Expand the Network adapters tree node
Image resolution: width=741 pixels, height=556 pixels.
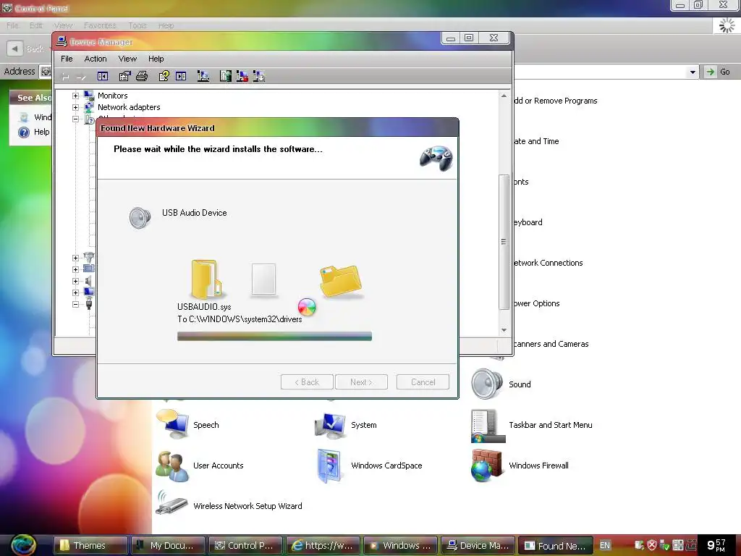click(x=75, y=107)
